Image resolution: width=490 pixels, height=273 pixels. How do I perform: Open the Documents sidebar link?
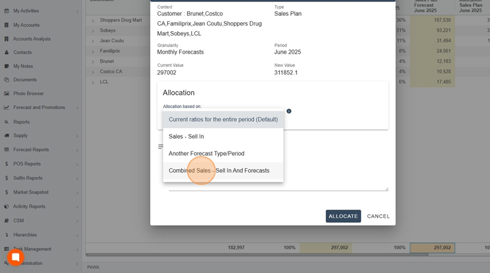click(x=25, y=80)
